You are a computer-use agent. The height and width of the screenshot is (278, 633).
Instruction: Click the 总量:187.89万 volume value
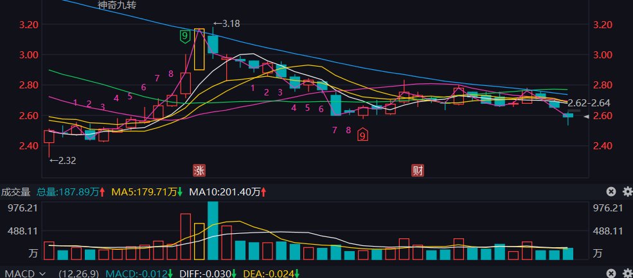(71, 192)
